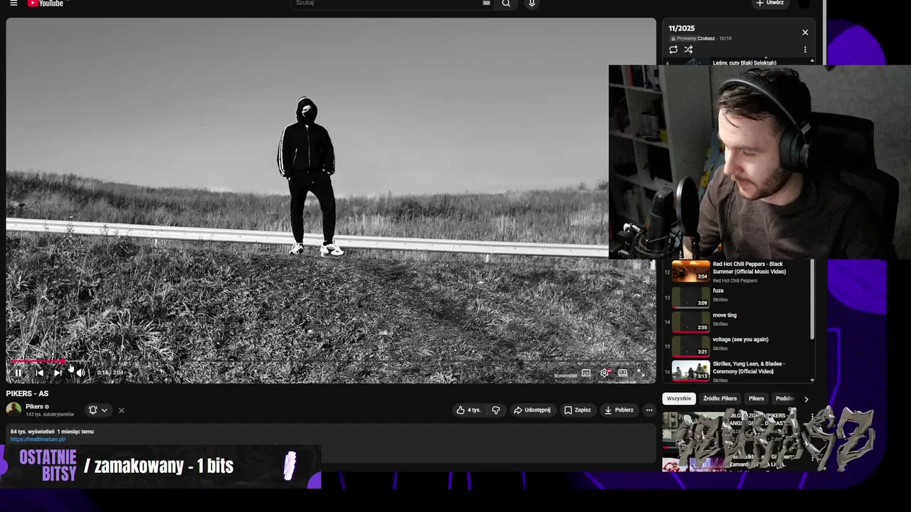Open the Pikers channel avatar
Viewport: 911px width, 512px height.
click(14, 410)
